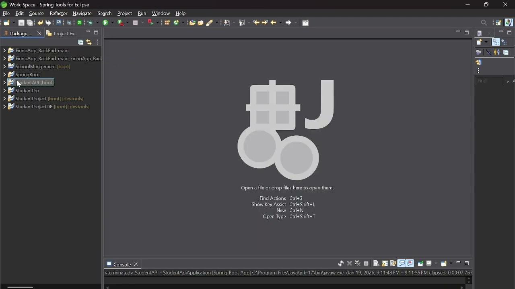Close the Package Explorer tab
This screenshot has height=289, width=515.
click(39, 34)
